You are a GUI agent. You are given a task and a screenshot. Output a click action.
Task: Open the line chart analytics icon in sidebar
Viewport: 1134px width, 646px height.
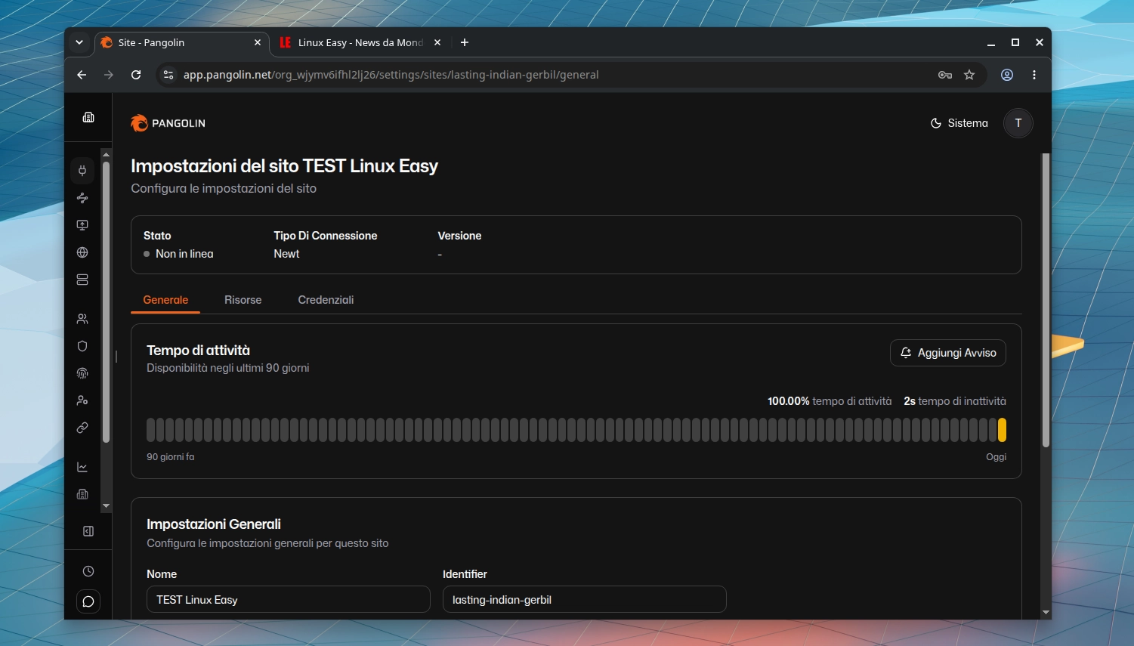[x=82, y=467]
